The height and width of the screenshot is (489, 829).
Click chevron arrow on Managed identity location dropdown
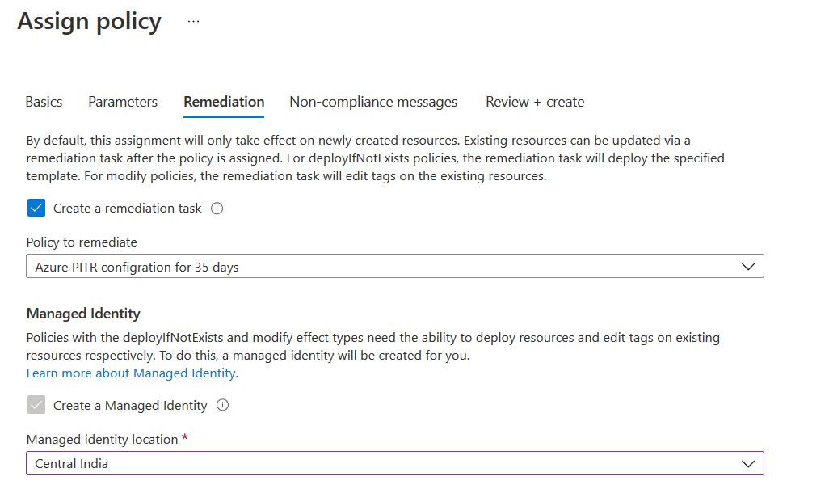[x=748, y=464]
